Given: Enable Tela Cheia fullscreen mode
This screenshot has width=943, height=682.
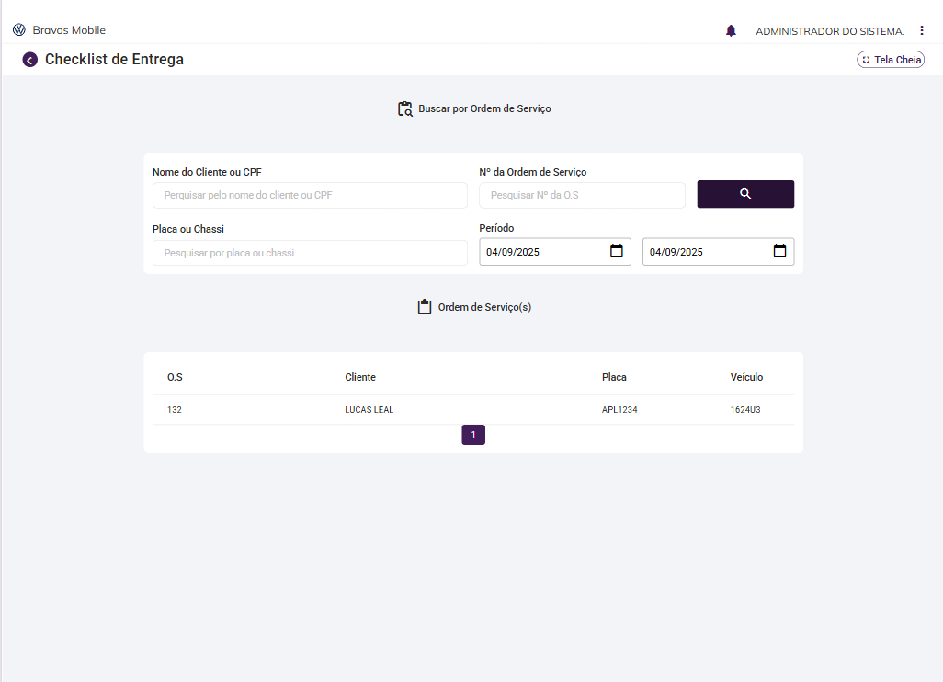Looking at the screenshot, I should point(890,60).
